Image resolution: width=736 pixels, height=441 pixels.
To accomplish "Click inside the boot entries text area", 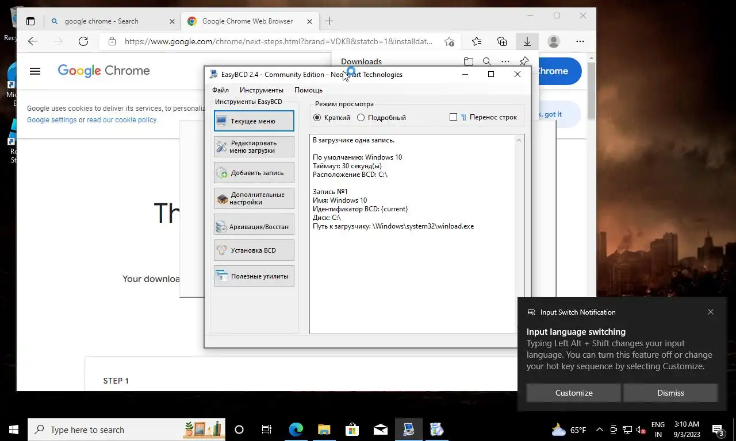I will tap(412, 234).
